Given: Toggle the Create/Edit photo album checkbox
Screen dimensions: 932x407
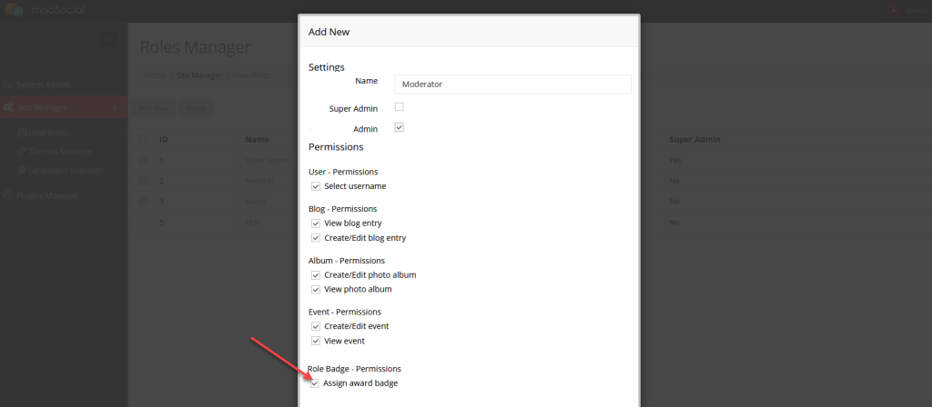Looking at the screenshot, I should tap(316, 275).
